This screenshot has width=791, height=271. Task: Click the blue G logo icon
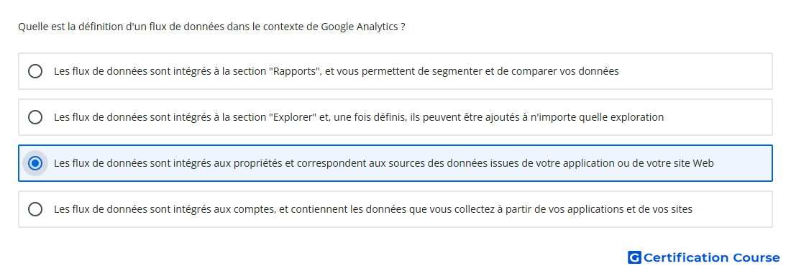pyautogui.click(x=634, y=257)
